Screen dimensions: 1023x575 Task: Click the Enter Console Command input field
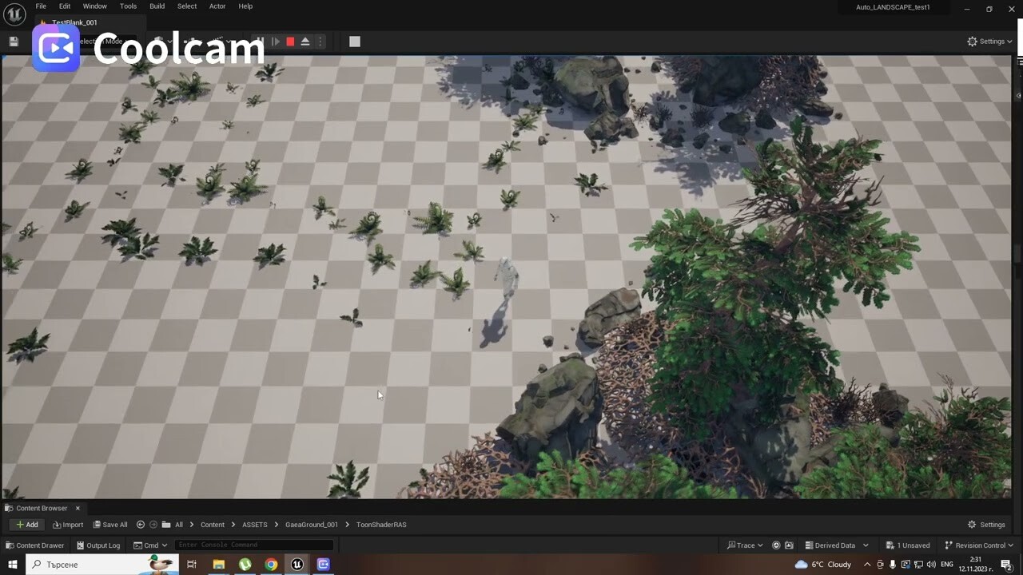[253, 545]
